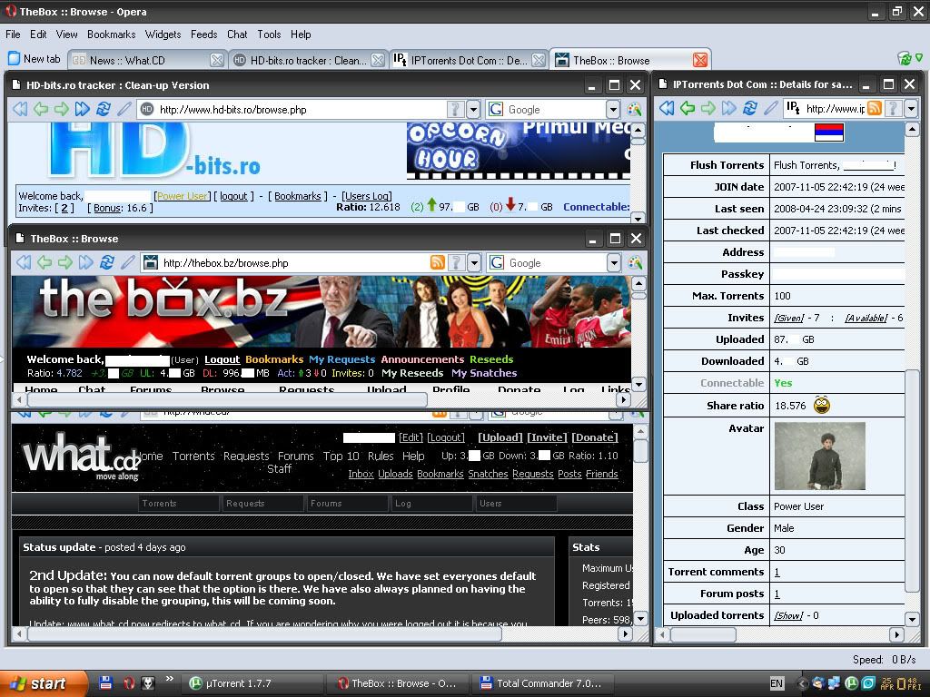Click My Requests link on thebox.bz
930x697 pixels.
click(342, 359)
